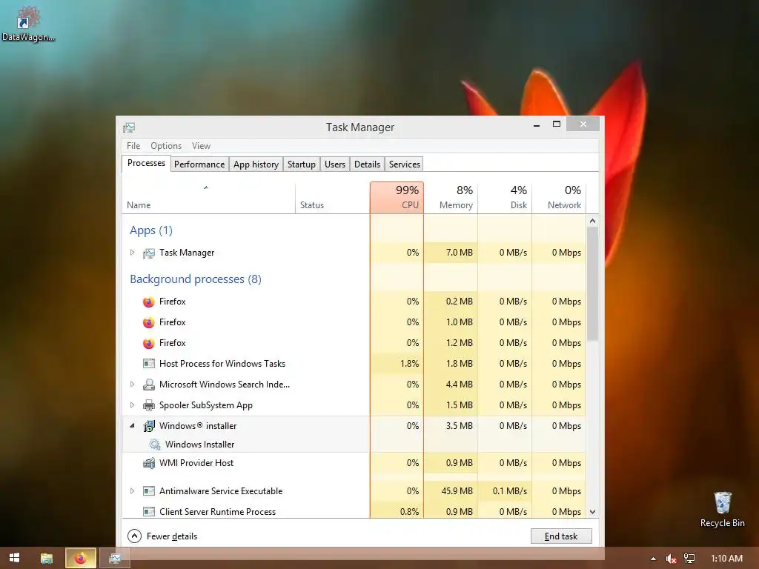Click the End task button
Viewport: 759px width, 569px height.
pyautogui.click(x=561, y=536)
